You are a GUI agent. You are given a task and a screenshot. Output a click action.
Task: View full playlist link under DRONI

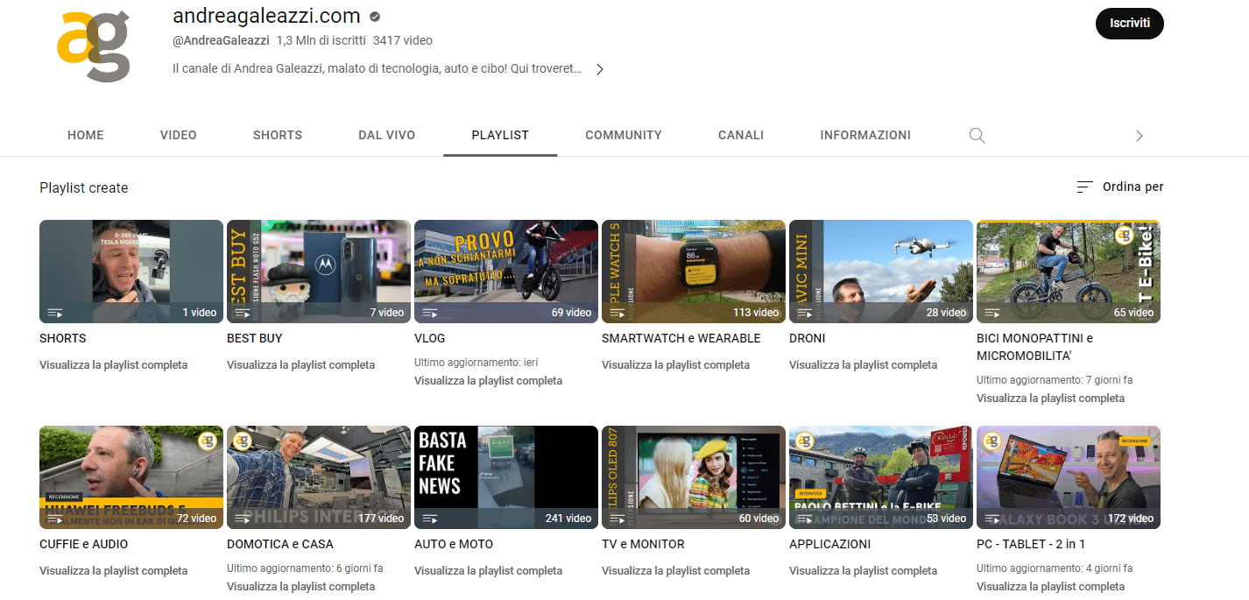tap(863, 365)
